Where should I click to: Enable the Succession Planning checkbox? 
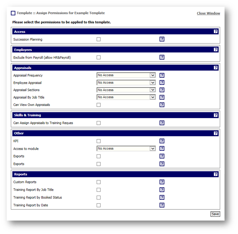[x=99, y=39]
